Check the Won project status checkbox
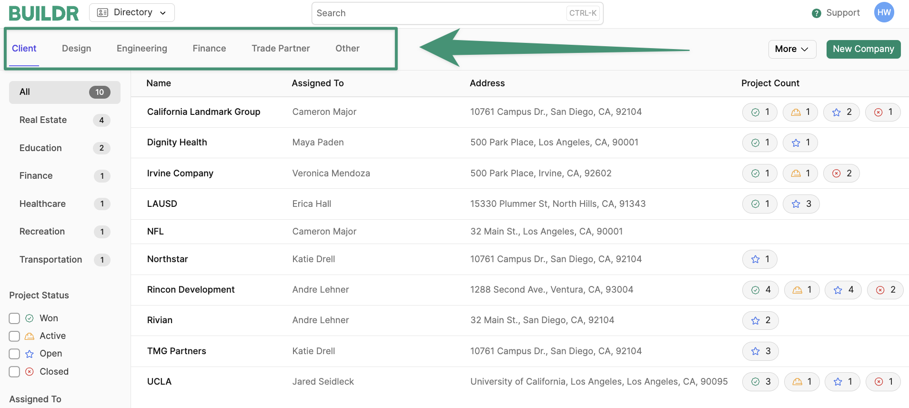 click(14, 318)
